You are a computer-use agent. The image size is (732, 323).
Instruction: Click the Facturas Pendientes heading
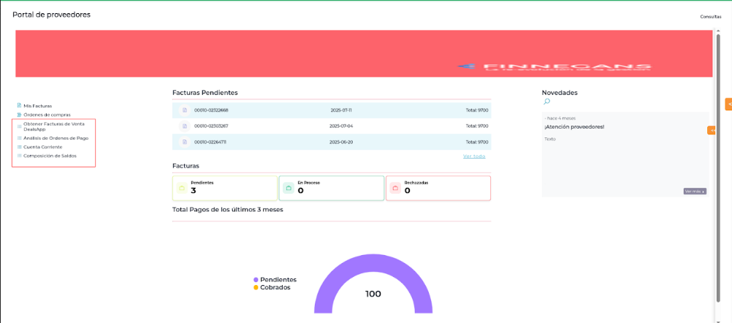pos(205,92)
